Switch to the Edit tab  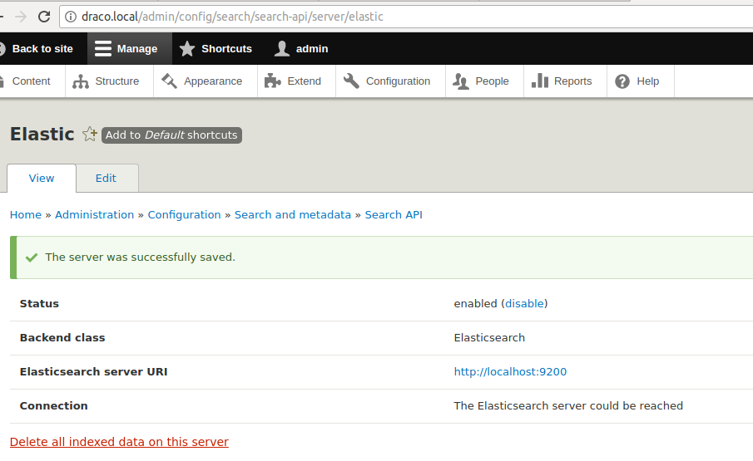[106, 179]
